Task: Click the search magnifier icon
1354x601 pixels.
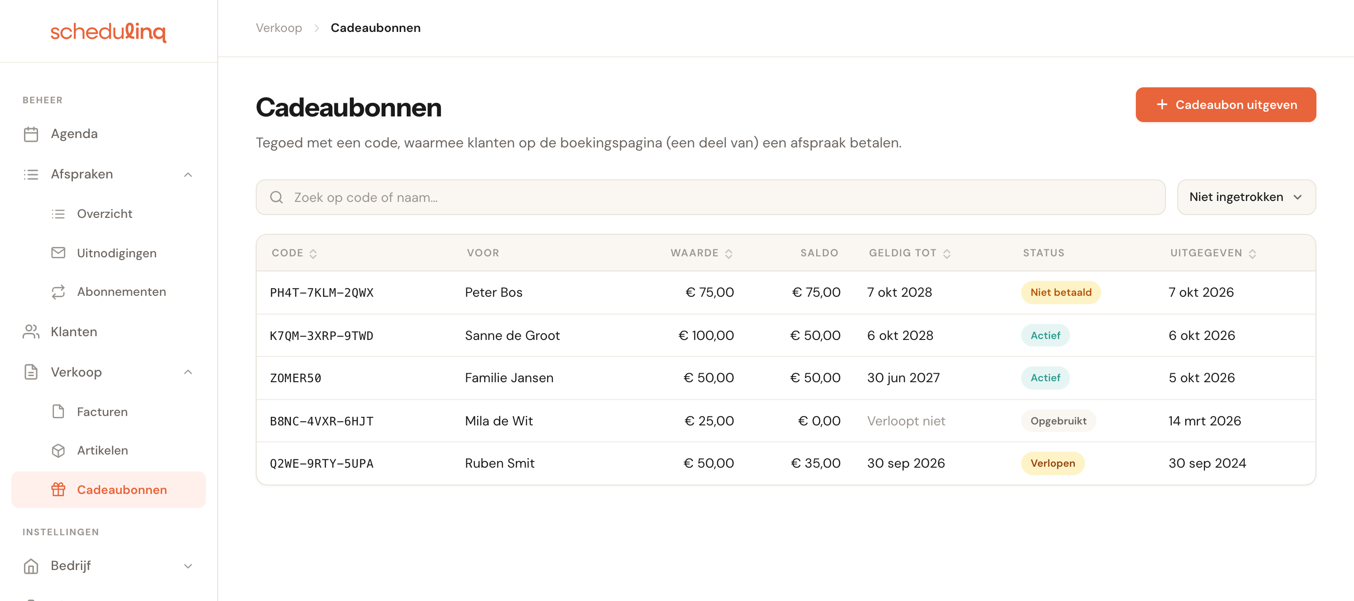Action: (276, 197)
